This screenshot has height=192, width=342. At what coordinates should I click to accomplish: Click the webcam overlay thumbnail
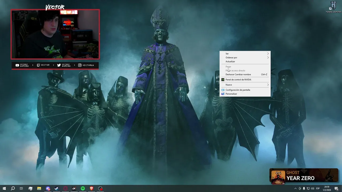(55, 34)
